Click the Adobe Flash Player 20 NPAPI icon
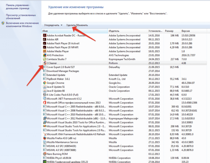The height and width of the screenshot is (163, 210). (x=45, y=47)
